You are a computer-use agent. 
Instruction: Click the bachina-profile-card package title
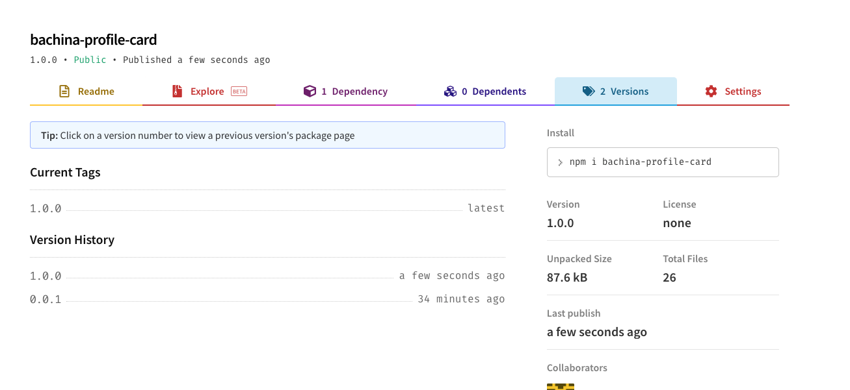click(x=92, y=40)
